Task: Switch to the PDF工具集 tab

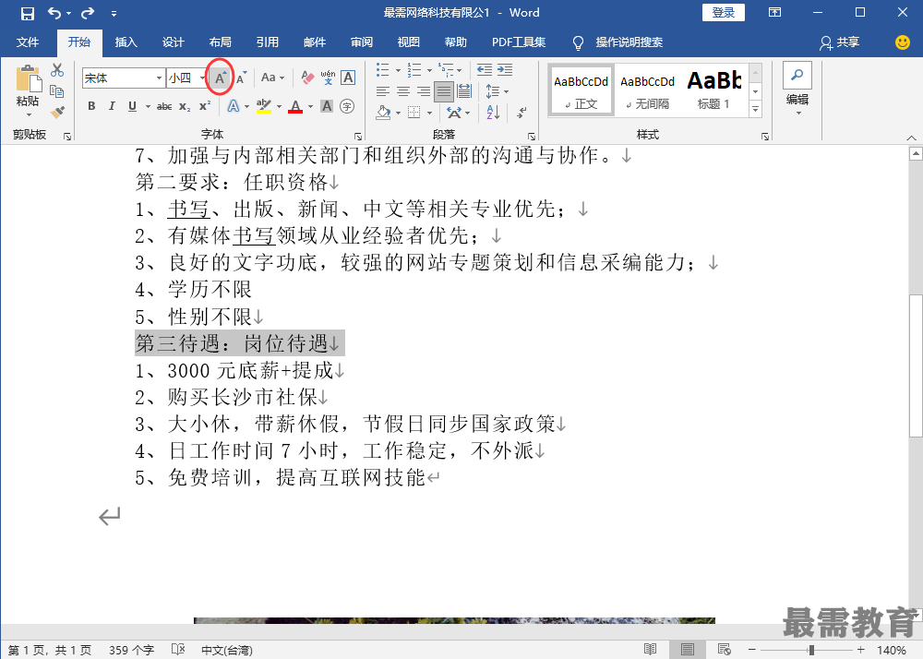Action: pos(519,42)
